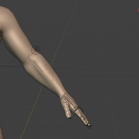Click the green Y axis line

click(49, 69)
